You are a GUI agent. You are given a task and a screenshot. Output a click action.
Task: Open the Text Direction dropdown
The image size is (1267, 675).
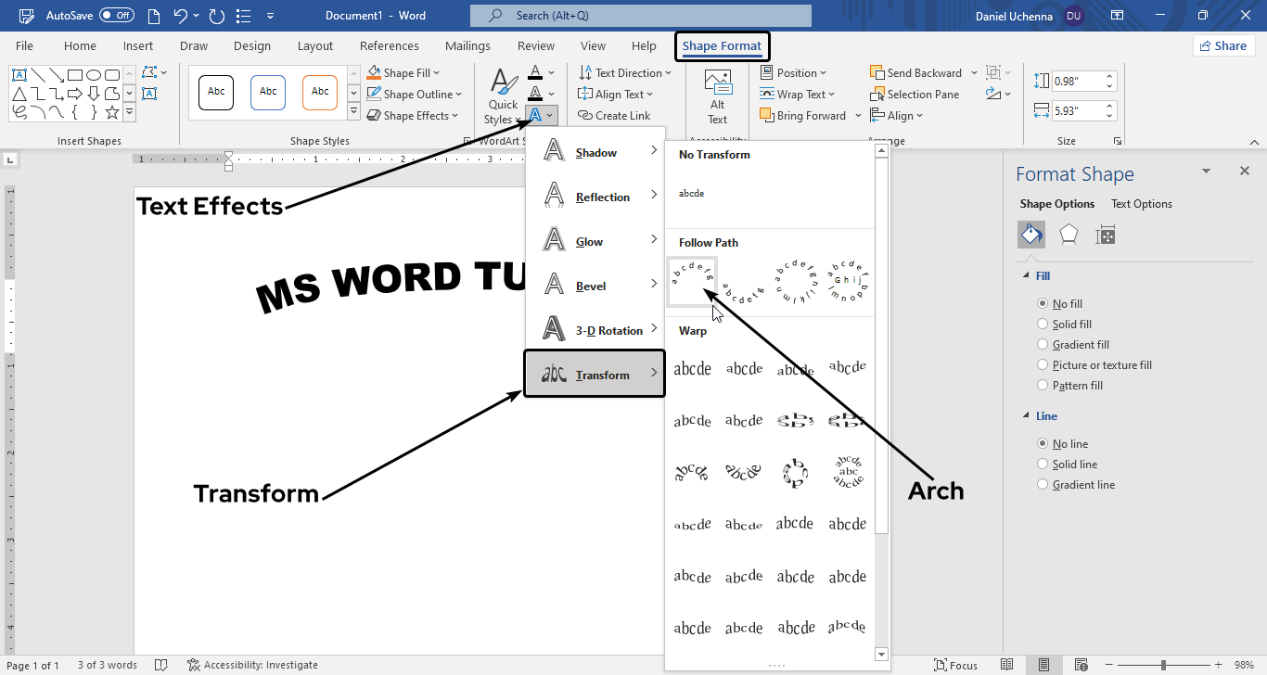point(621,73)
